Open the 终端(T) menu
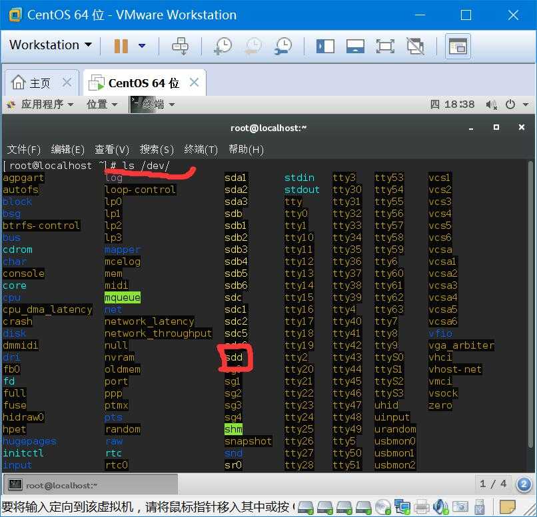The height and width of the screenshot is (517, 537). (x=201, y=150)
